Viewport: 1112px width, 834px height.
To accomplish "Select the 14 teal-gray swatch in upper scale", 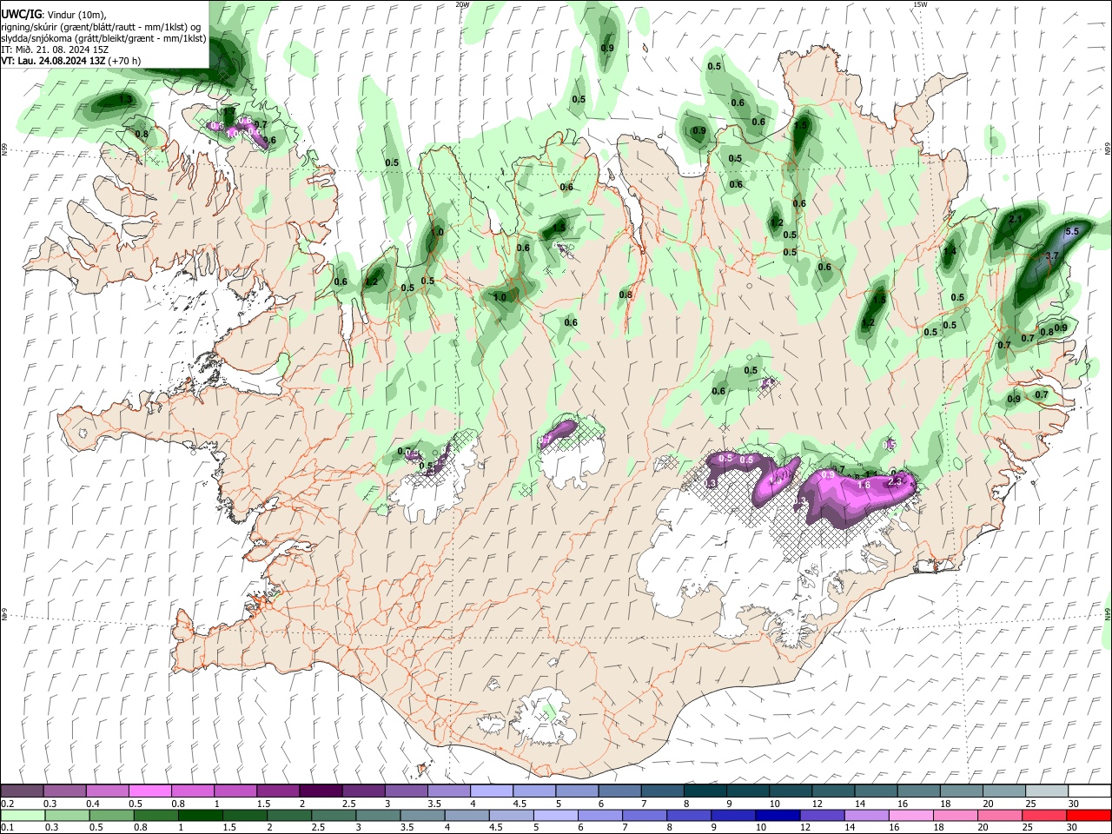I will tap(876, 791).
